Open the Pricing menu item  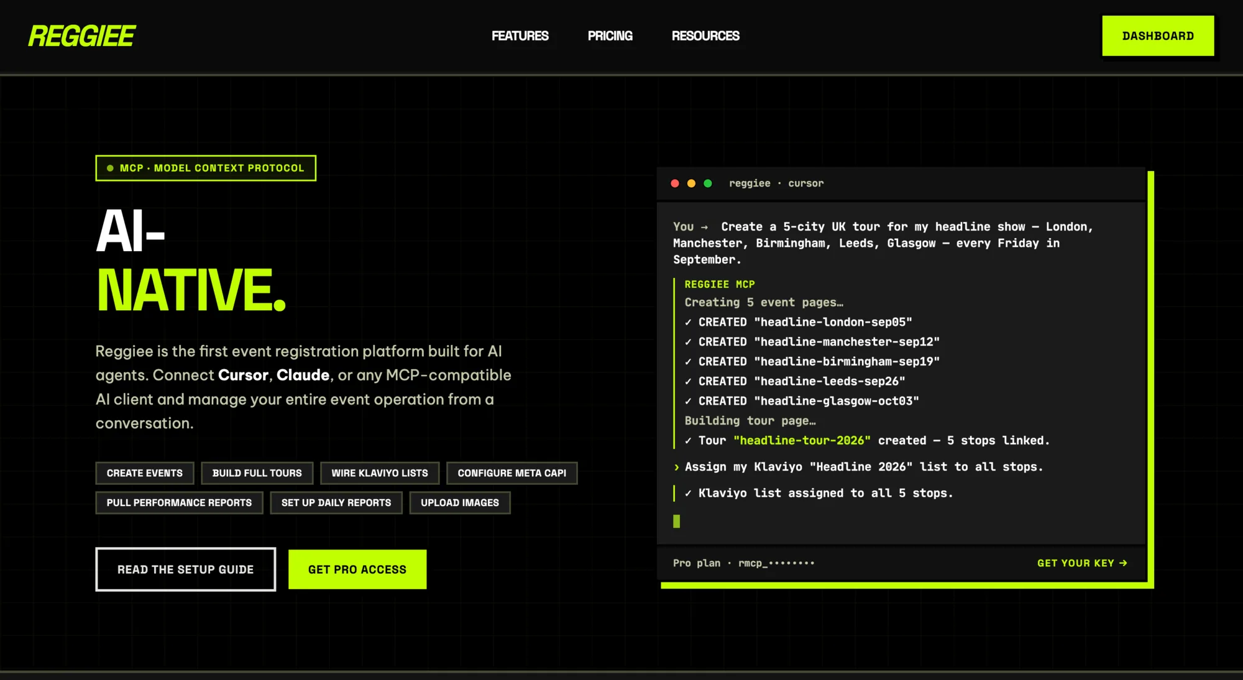[x=610, y=36]
